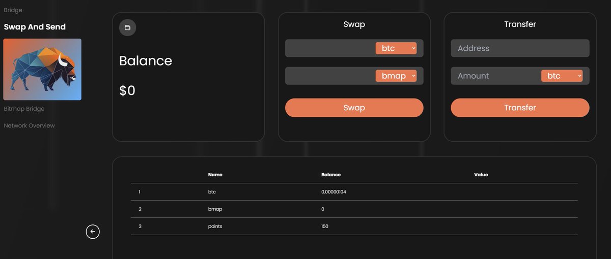Click the orange Swap button
611x259 pixels.
[354, 108]
